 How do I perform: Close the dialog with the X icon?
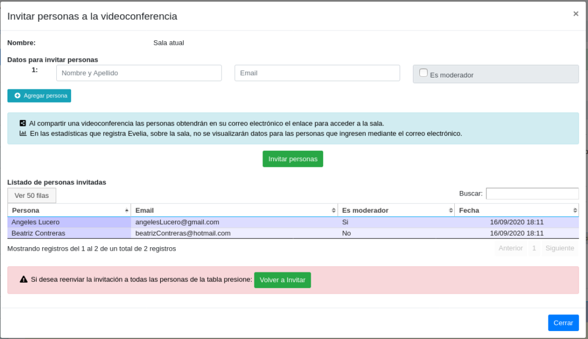pos(575,14)
